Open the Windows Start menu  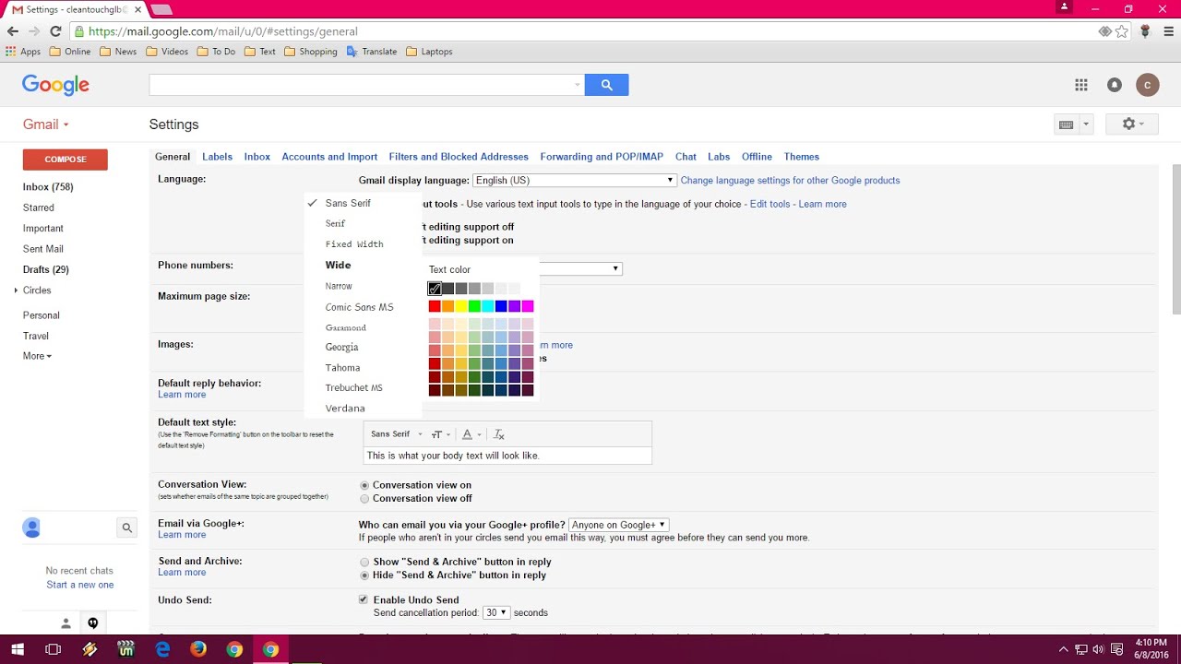point(18,649)
